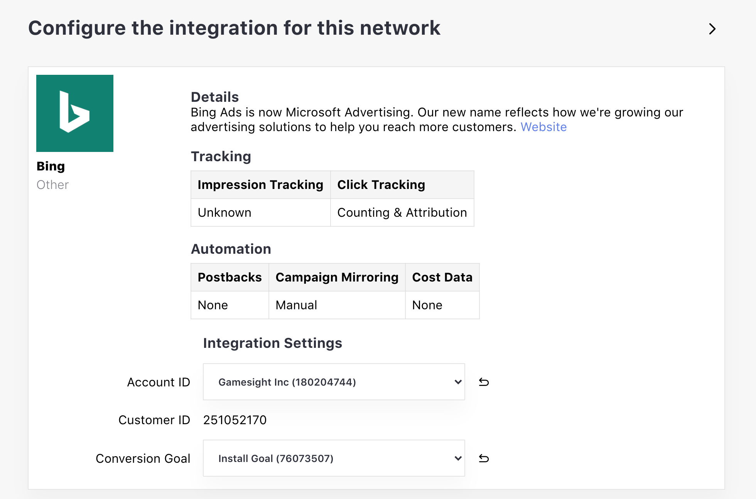
Task: Click the Customer ID field label
Action: [154, 420]
